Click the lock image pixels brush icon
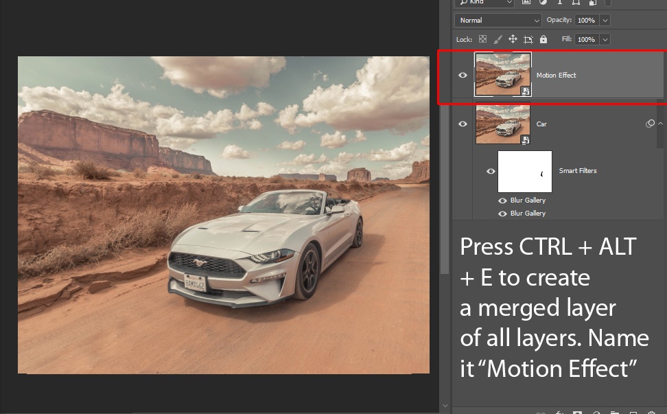Viewport: 667px width, 414px height. click(x=498, y=40)
